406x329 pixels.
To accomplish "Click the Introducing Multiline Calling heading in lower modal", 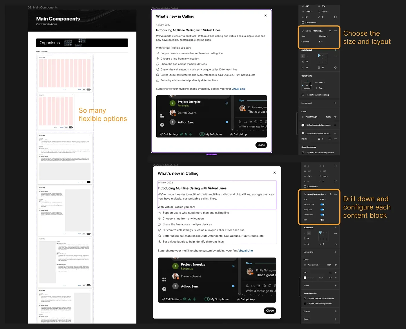I will coord(192,188).
